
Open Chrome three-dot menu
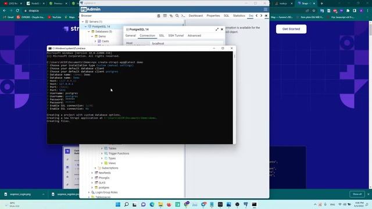tap(368, 10)
